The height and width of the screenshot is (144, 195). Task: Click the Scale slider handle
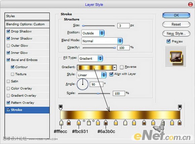98,93
